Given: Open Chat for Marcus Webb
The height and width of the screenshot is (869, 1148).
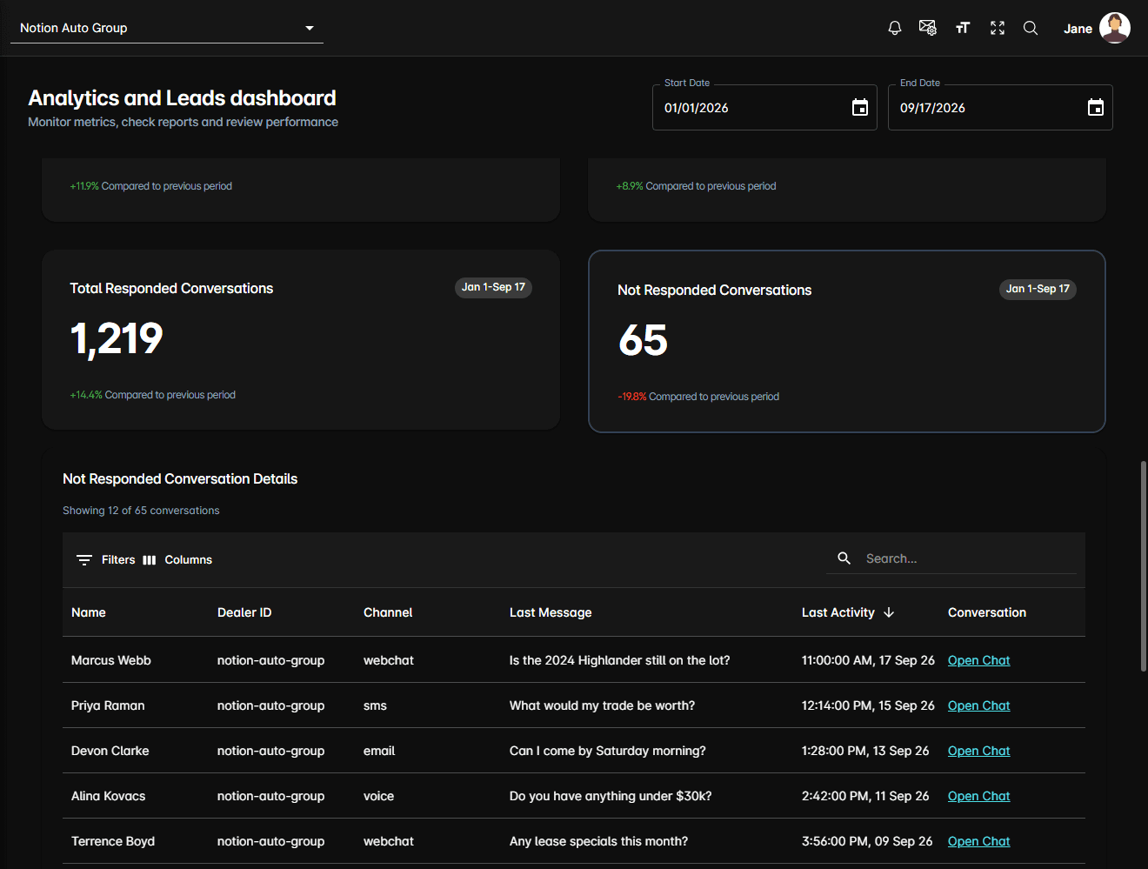Looking at the screenshot, I should [x=978, y=660].
